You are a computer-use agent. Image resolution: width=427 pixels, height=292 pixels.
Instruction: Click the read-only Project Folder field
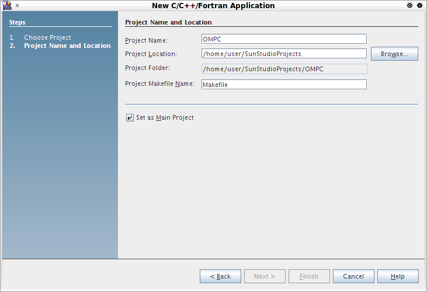284,69
